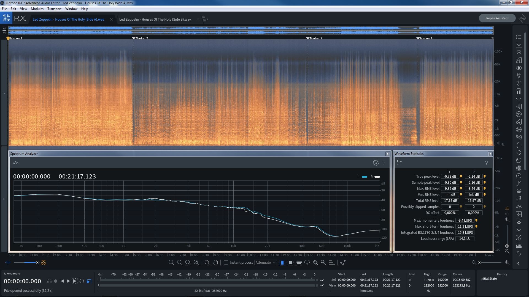Click the Record button in transport

coord(56,281)
